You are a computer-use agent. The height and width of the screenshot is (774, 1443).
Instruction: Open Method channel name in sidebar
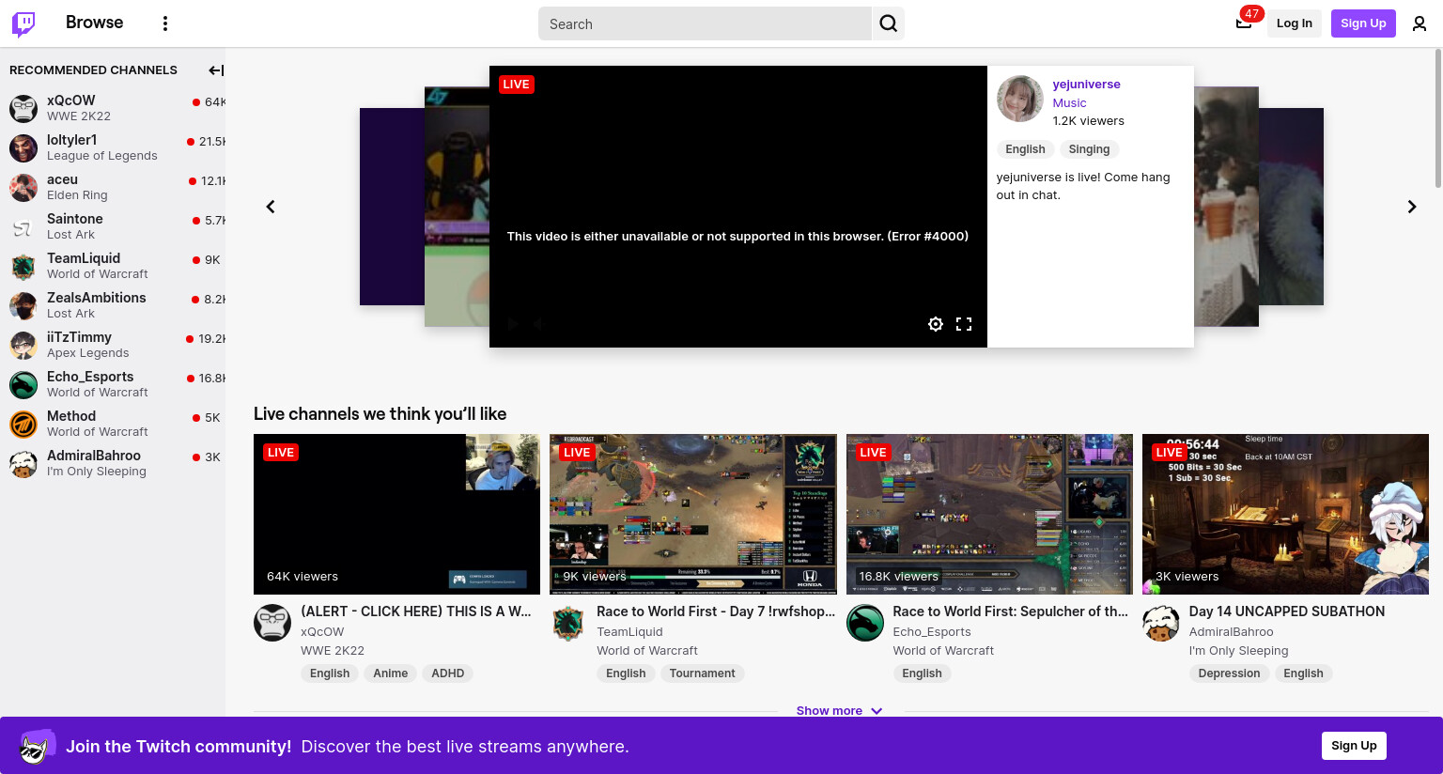(x=71, y=416)
